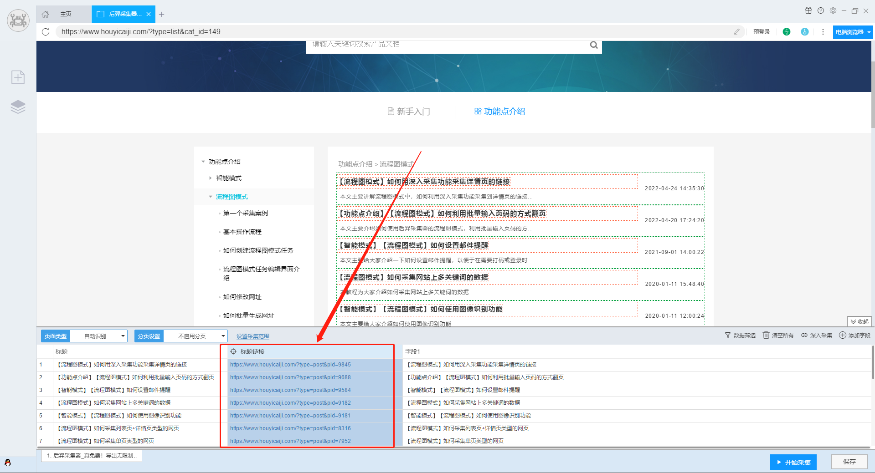
Task: Open 基本操作流程 in sidebar
Action: tap(242, 232)
